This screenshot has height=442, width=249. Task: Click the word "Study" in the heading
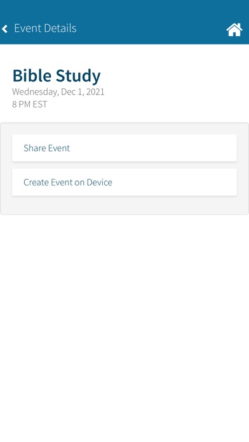pos(78,76)
